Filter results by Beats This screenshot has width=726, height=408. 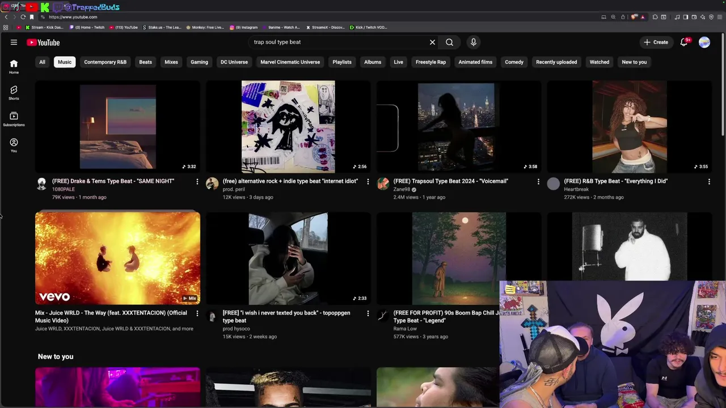tap(146, 62)
